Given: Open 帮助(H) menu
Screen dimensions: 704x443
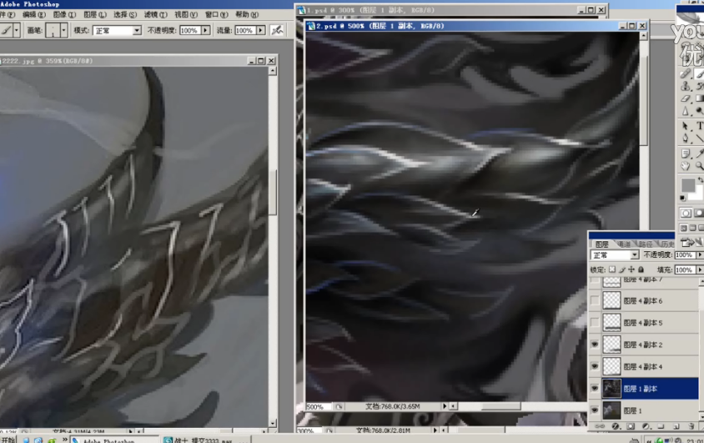Looking at the screenshot, I should point(247,14).
